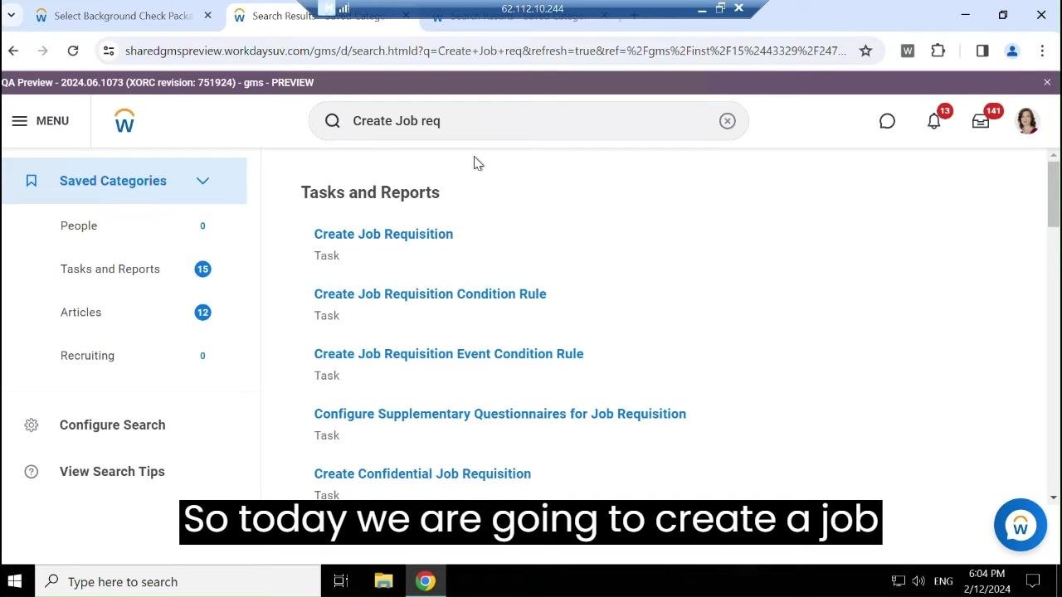This screenshot has height=597, width=1062.
Task: Open the Create Job Requisition task
Action: point(383,234)
